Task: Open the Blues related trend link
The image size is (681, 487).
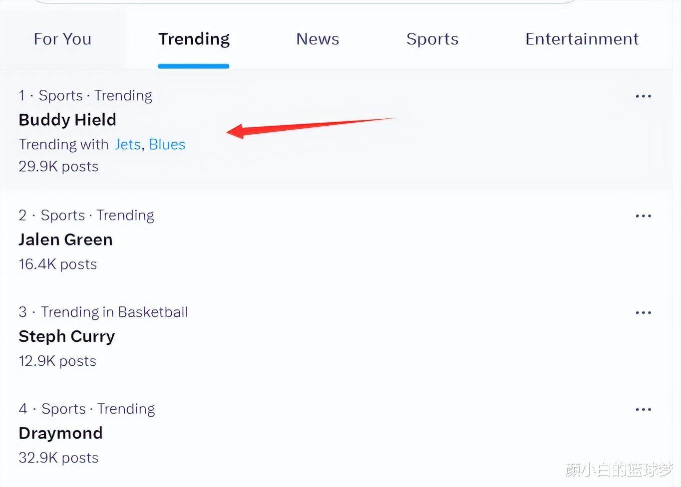Action: (x=167, y=145)
